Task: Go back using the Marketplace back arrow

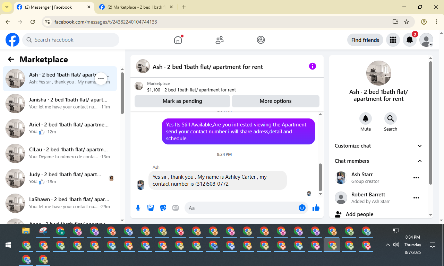Action: (x=11, y=59)
